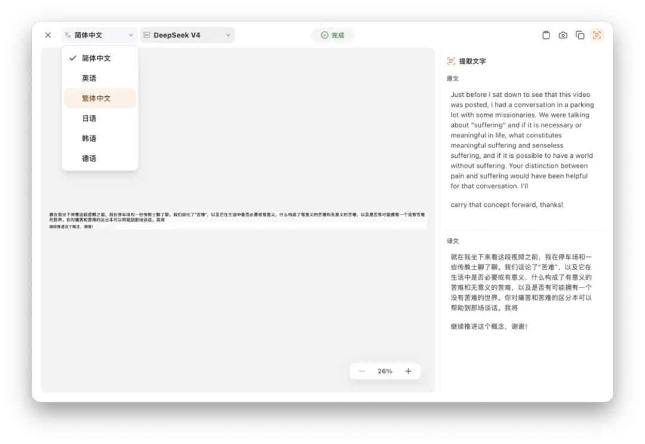The width and height of the screenshot is (645, 444).
Task: Click the Chinese translation paragraph
Action: (x=521, y=282)
